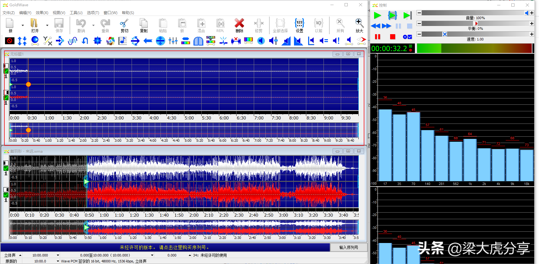Click the red Delete (删除) X icon
Image resolution: width=539 pixels, height=264 pixels.
coord(239,24)
